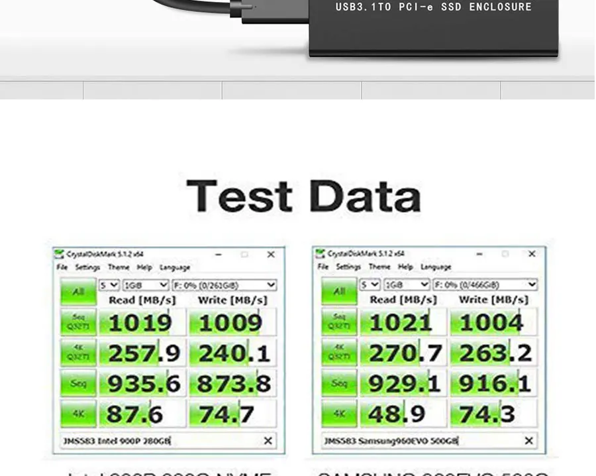
Task: Minimize the left CrystalDiskMark window
Action: [218, 255]
